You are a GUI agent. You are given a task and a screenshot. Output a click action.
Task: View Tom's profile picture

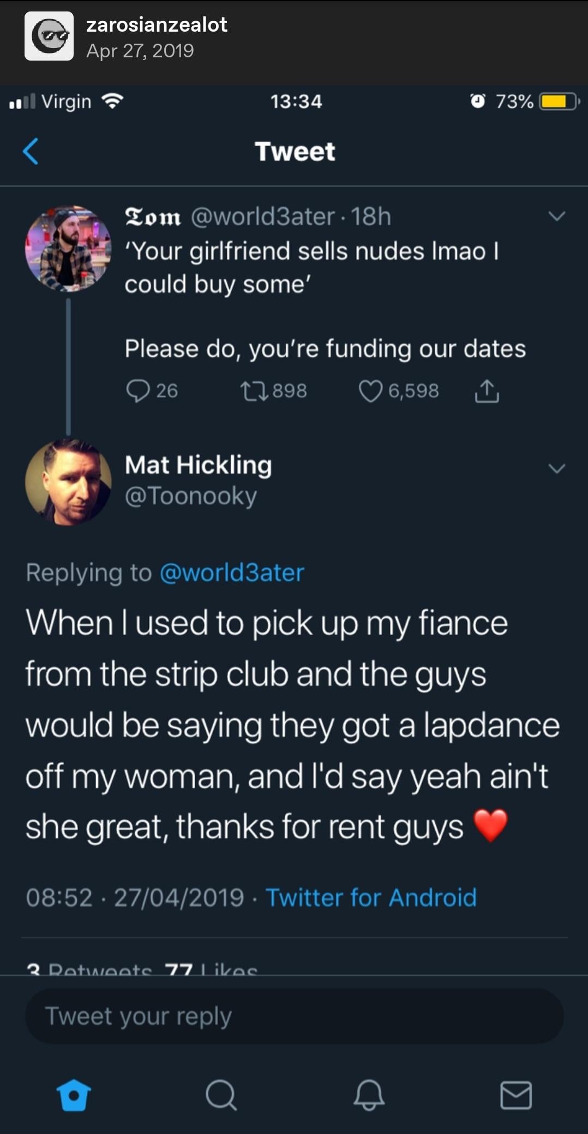pyautogui.click(x=68, y=248)
